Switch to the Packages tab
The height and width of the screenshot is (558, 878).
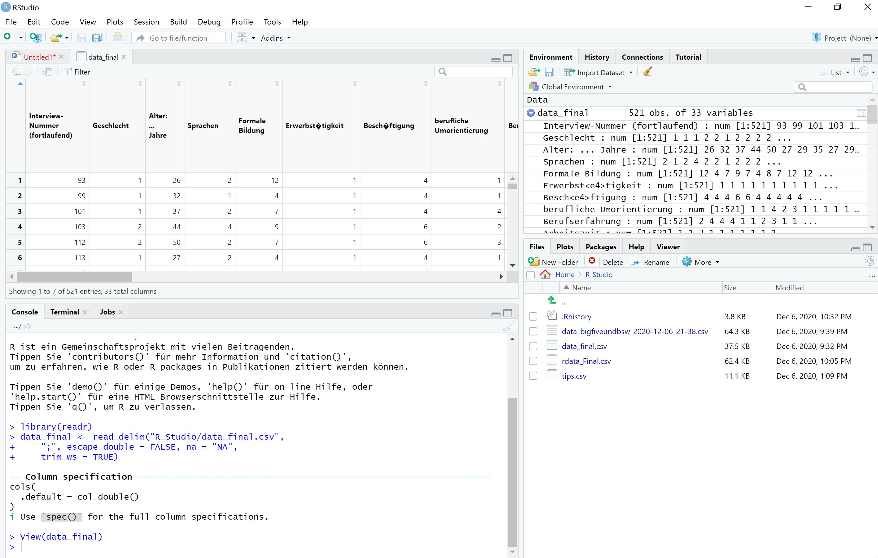(601, 246)
